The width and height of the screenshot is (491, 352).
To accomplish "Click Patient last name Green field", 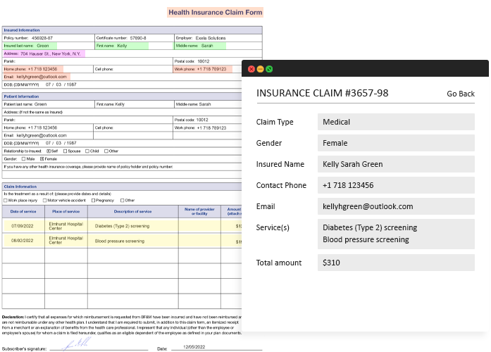I will [48, 104].
